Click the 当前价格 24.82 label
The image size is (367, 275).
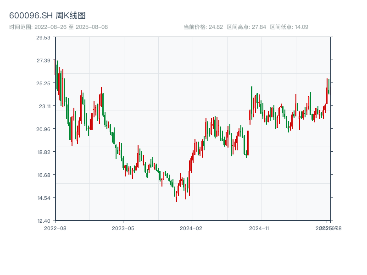point(203,27)
